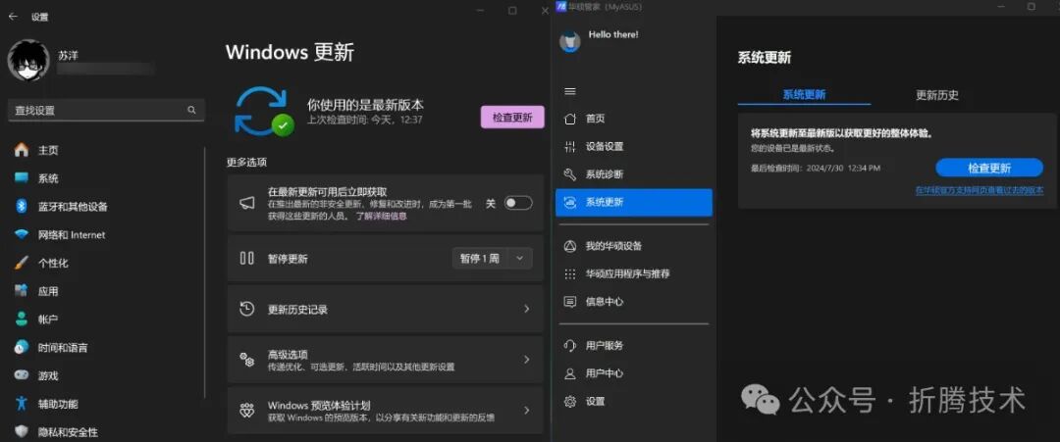Open the 辅助功能 accessibility icon
Image resolution: width=1060 pixels, height=442 pixels.
pyautogui.click(x=22, y=404)
